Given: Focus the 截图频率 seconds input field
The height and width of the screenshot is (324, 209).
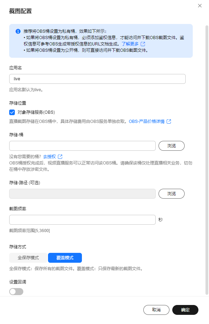Looking at the screenshot, I should coord(83,220).
